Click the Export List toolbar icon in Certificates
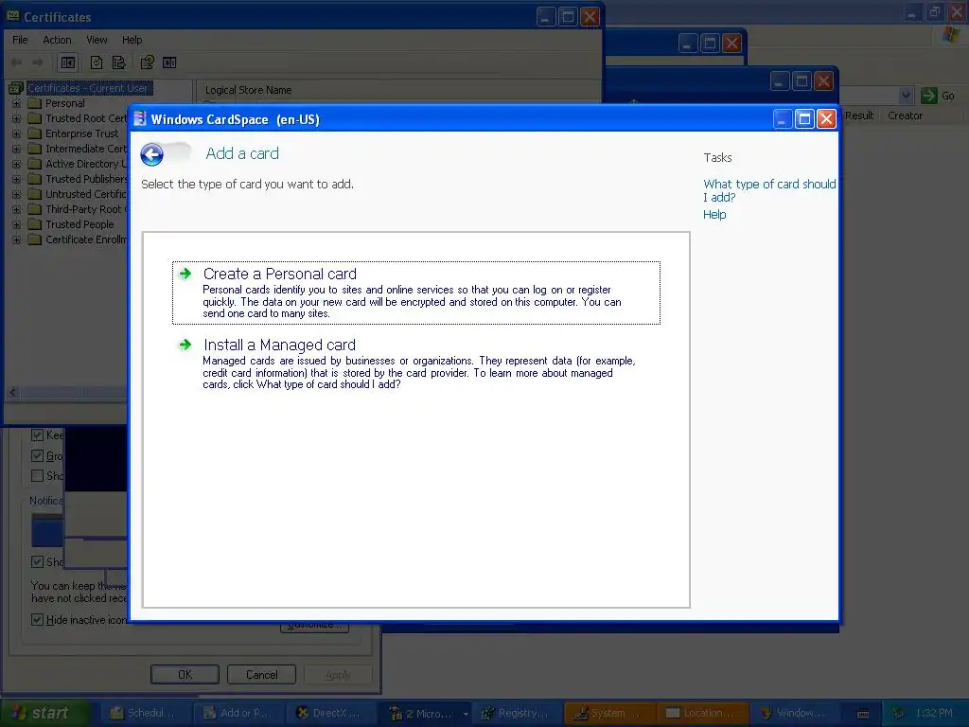 [118, 62]
